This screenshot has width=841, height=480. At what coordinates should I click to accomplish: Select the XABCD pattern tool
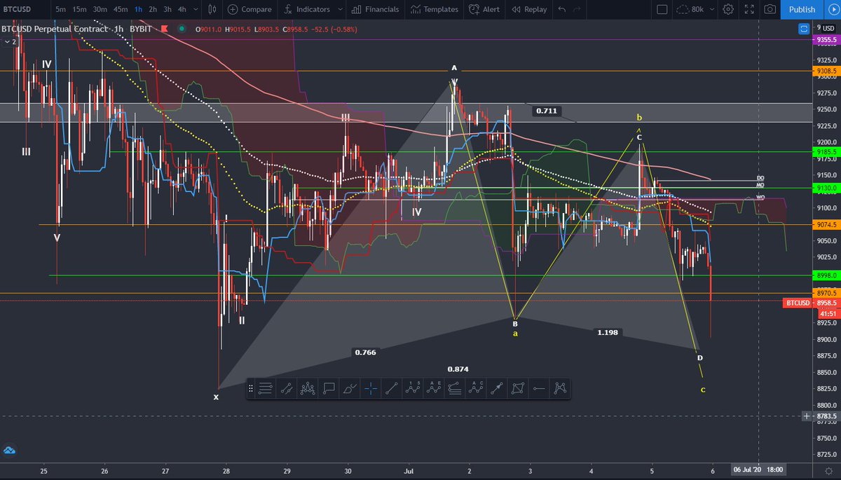click(561, 387)
